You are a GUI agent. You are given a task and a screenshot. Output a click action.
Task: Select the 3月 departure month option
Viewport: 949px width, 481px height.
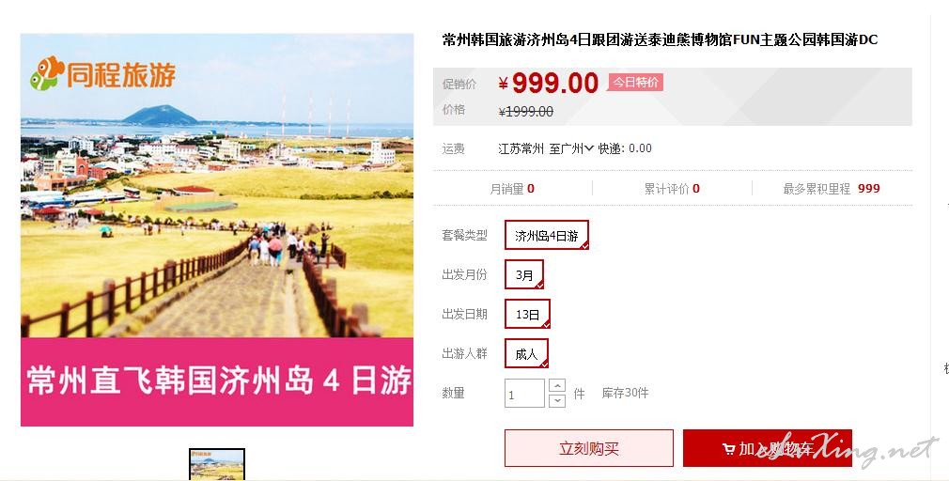pyautogui.click(x=524, y=274)
